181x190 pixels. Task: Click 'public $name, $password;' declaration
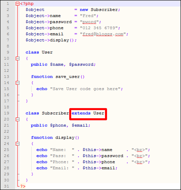click(63, 65)
